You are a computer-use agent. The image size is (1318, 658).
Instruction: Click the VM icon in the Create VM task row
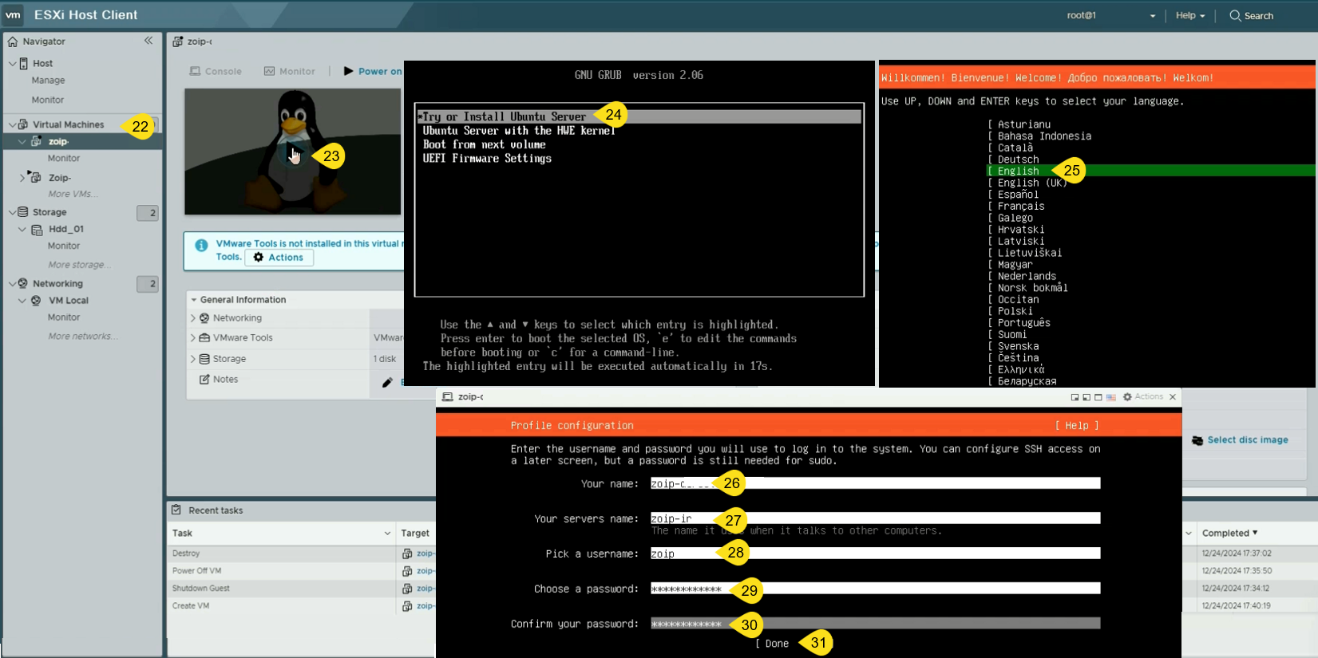point(407,606)
